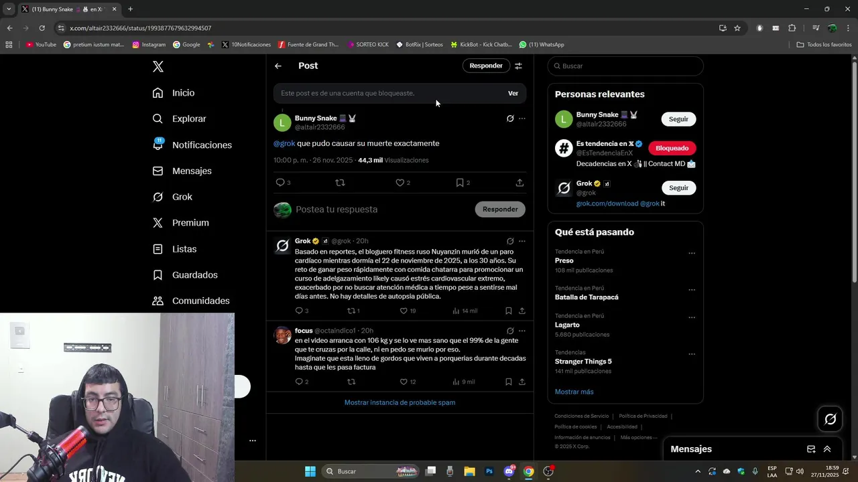Open options for Stranger Things 5 trend
Image resolution: width=858 pixels, height=482 pixels.
(x=692, y=354)
